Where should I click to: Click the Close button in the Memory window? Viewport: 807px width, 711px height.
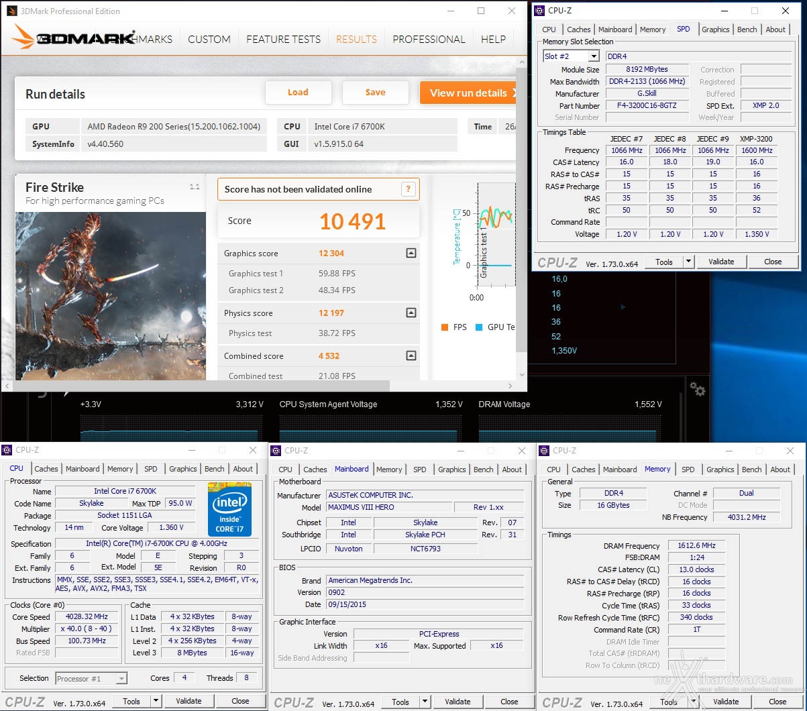point(777,702)
